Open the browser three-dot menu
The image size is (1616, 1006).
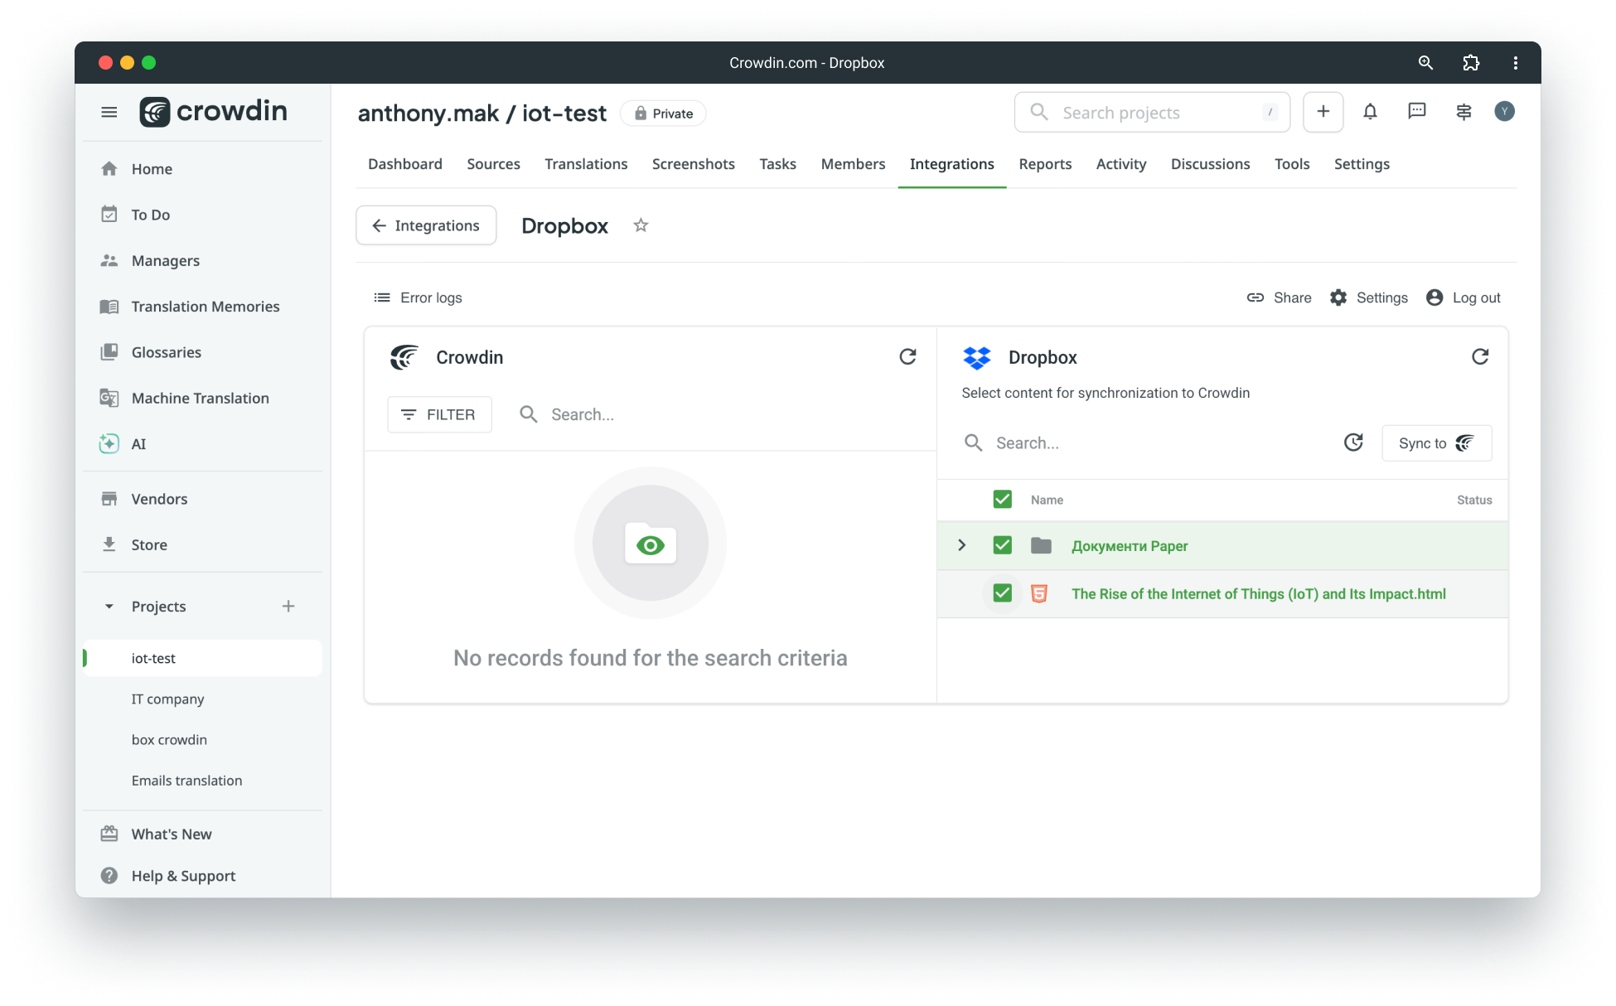pos(1515,63)
